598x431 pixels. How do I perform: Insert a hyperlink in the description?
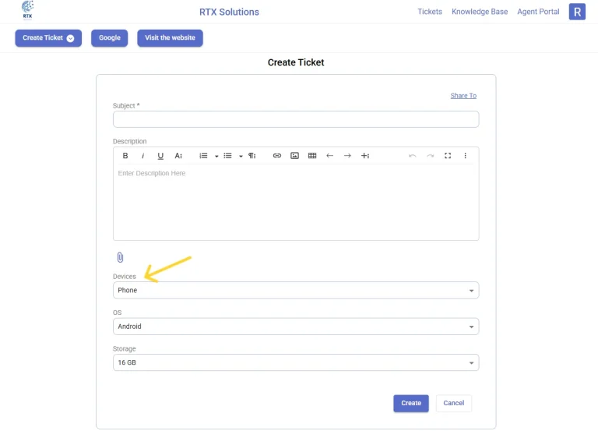click(277, 156)
